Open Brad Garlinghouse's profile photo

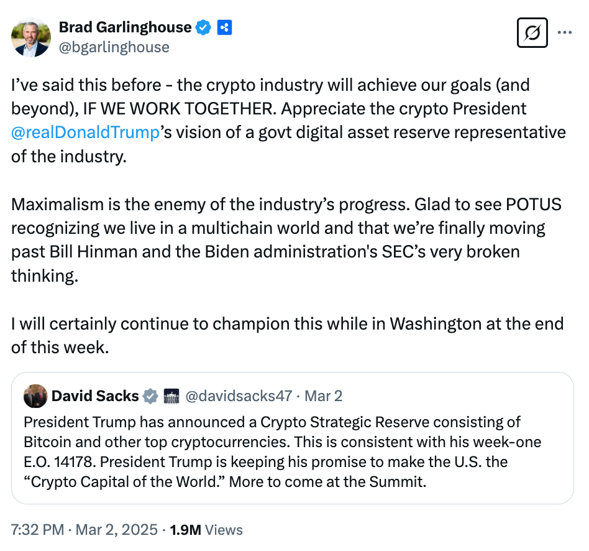[31, 37]
